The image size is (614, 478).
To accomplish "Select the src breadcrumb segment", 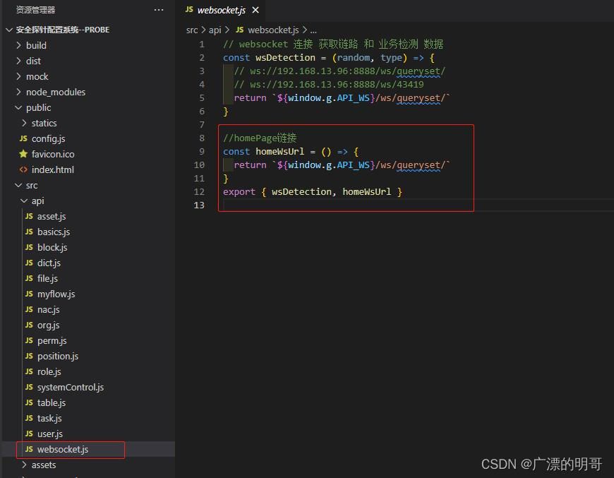I will click(192, 30).
